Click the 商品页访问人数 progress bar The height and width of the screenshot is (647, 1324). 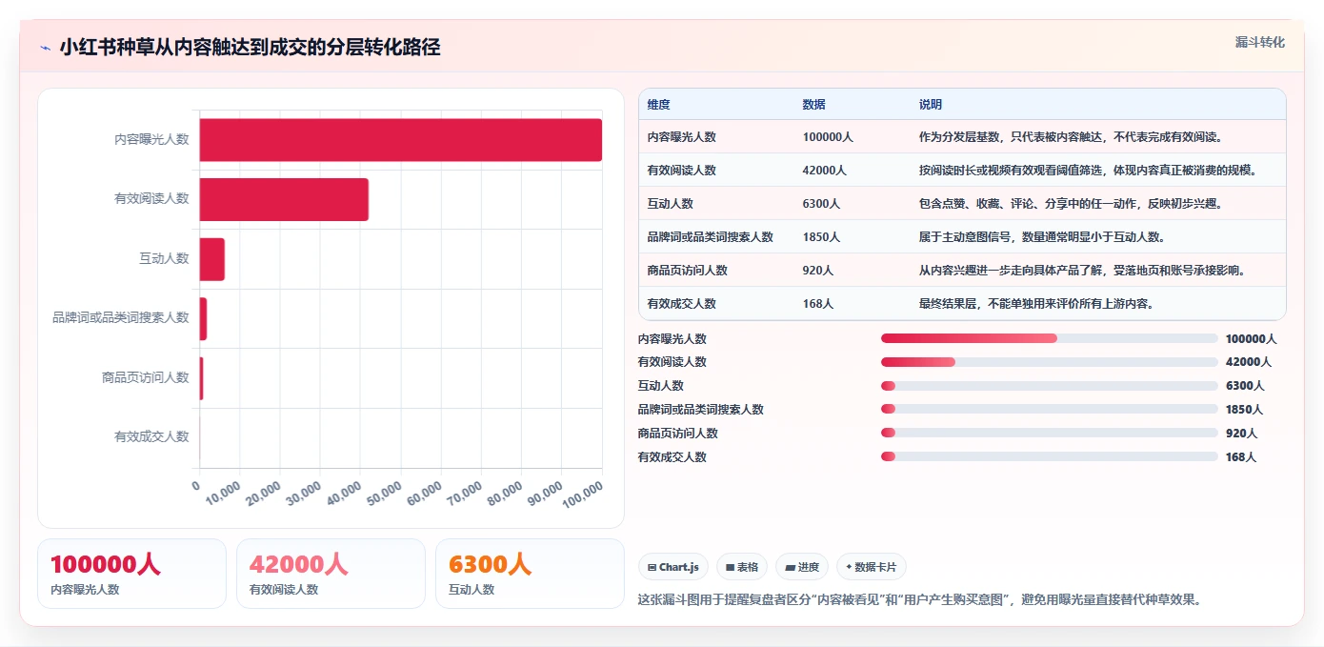[x=1050, y=434]
